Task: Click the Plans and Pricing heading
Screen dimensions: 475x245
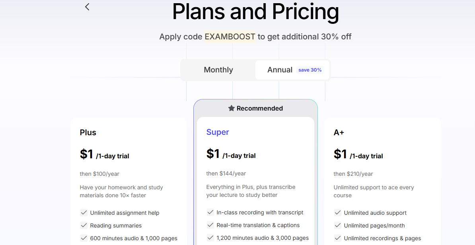Action: tap(255, 12)
